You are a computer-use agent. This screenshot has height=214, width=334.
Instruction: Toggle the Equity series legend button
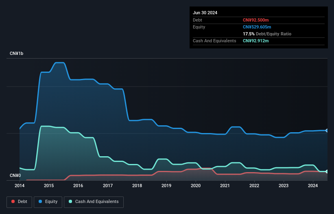(x=48, y=202)
